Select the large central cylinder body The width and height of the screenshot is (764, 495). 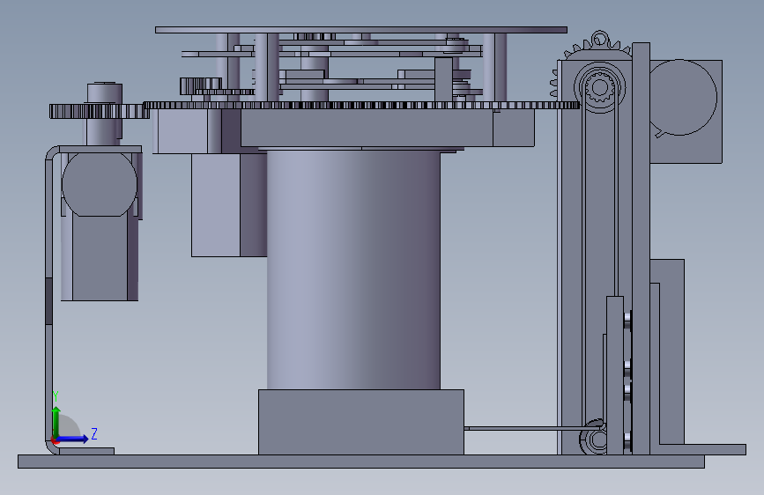pos(353,270)
